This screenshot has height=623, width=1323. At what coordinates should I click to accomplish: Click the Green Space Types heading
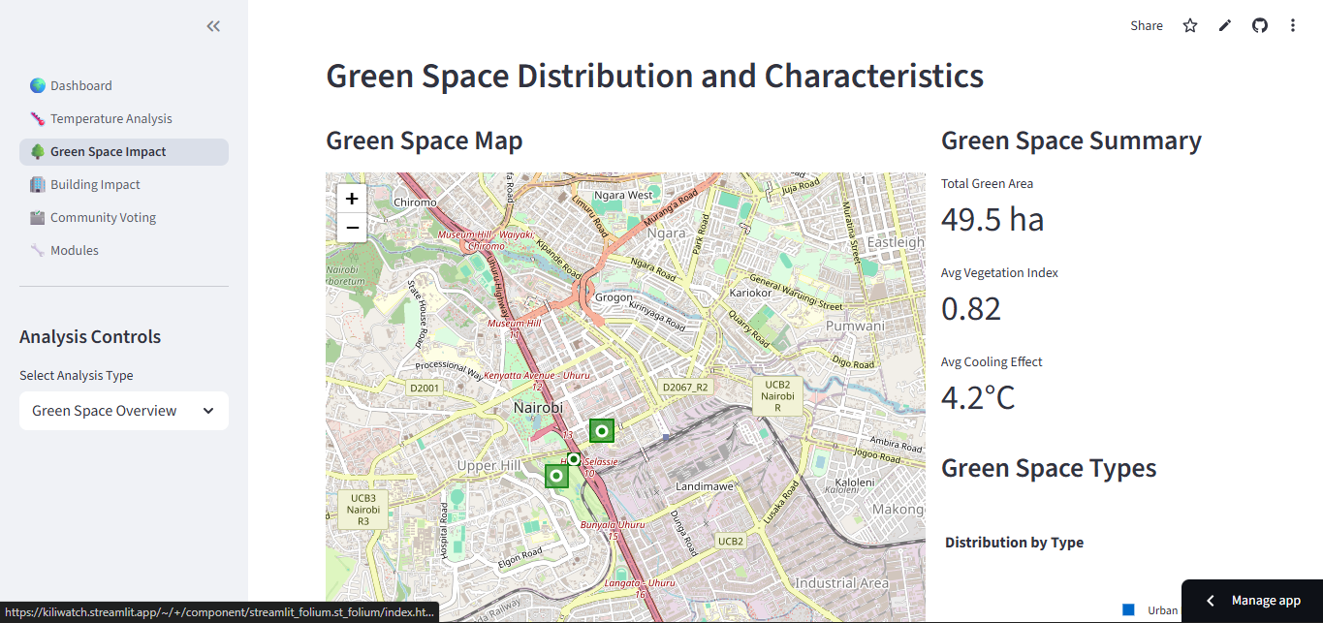click(1049, 468)
